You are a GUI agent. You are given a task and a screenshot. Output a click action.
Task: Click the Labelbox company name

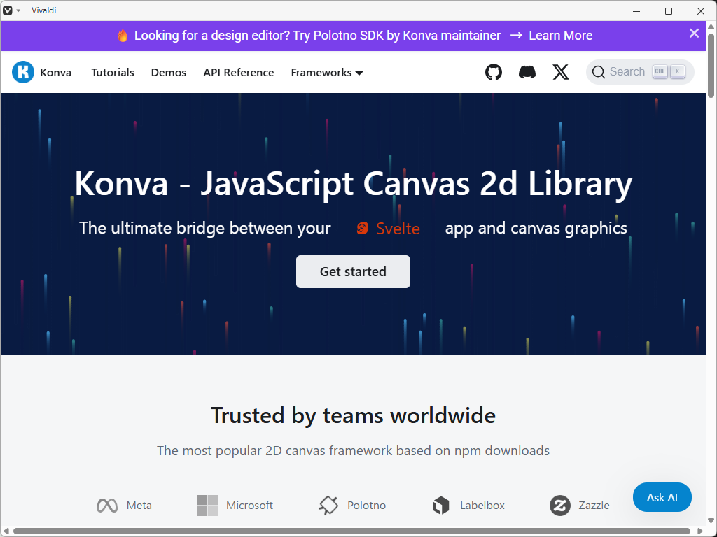click(x=482, y=506)
